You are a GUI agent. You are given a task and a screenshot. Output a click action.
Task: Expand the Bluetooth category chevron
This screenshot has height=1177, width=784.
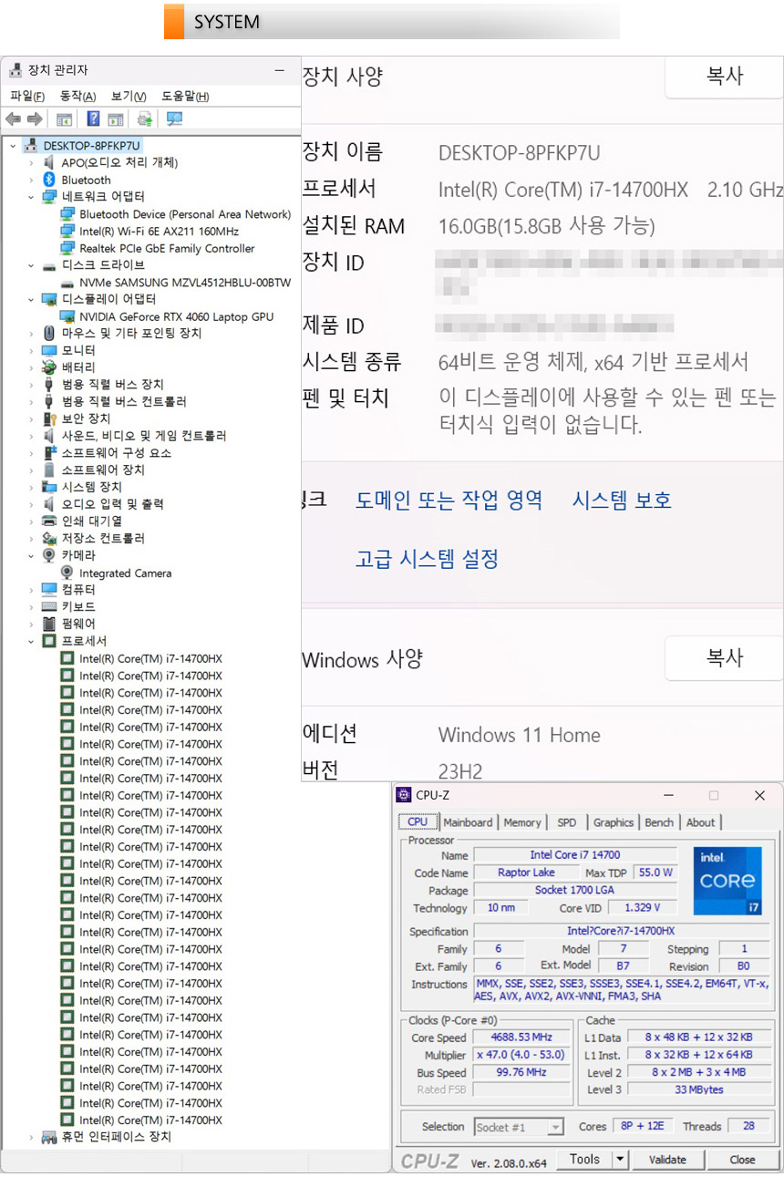tap(31, 180)
